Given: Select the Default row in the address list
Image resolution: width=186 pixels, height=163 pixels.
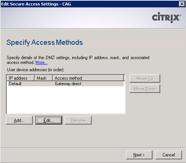Looking at the screenshot, I should (x=66, y=84).
